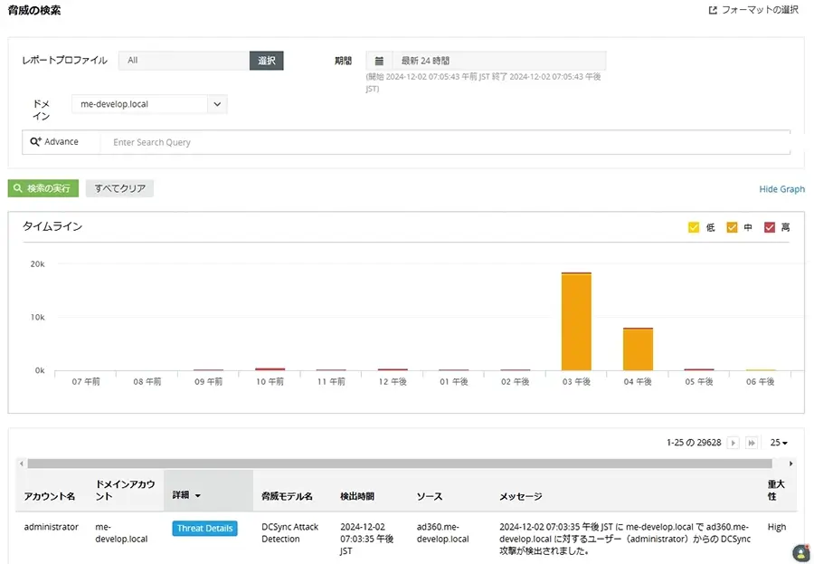This screenshot has height=564, width=814.
Task: Click the table scroll left arrow
Action: tap(22, 464)
